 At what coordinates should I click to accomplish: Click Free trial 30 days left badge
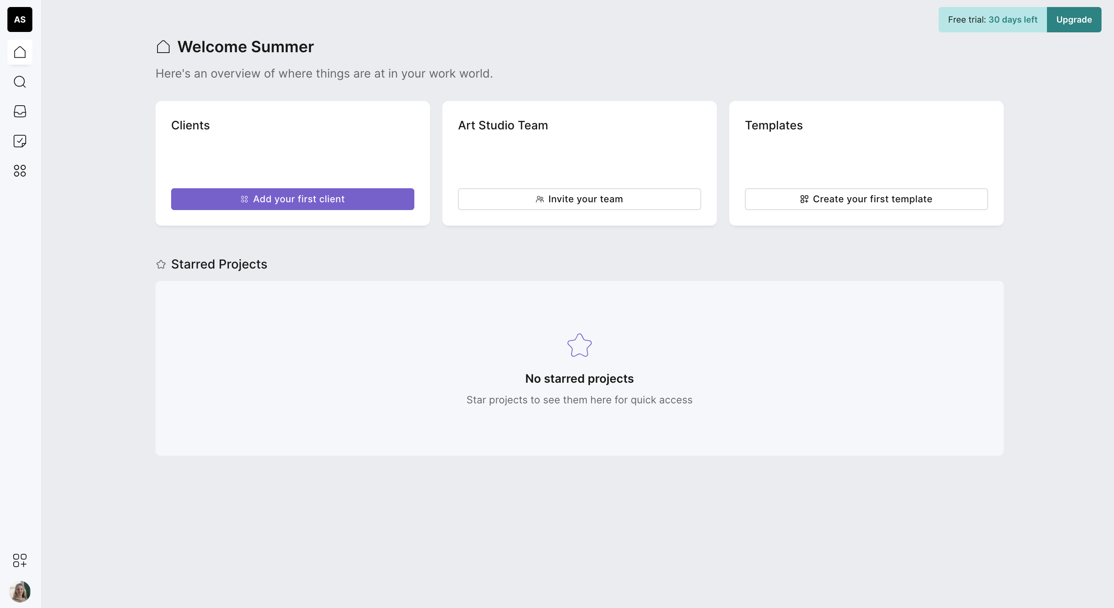(x=992, y=19)
